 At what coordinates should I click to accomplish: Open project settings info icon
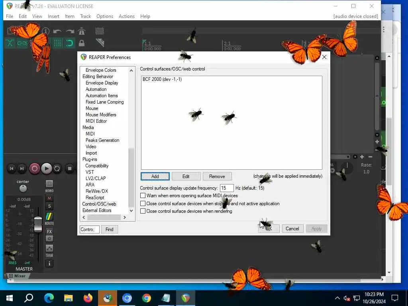(46, 31)
